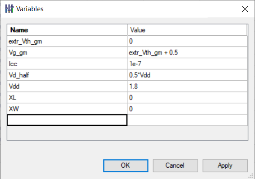This screenshot has height=179, width=255.
Task: Click the Apply button
Action: point(225,165)
